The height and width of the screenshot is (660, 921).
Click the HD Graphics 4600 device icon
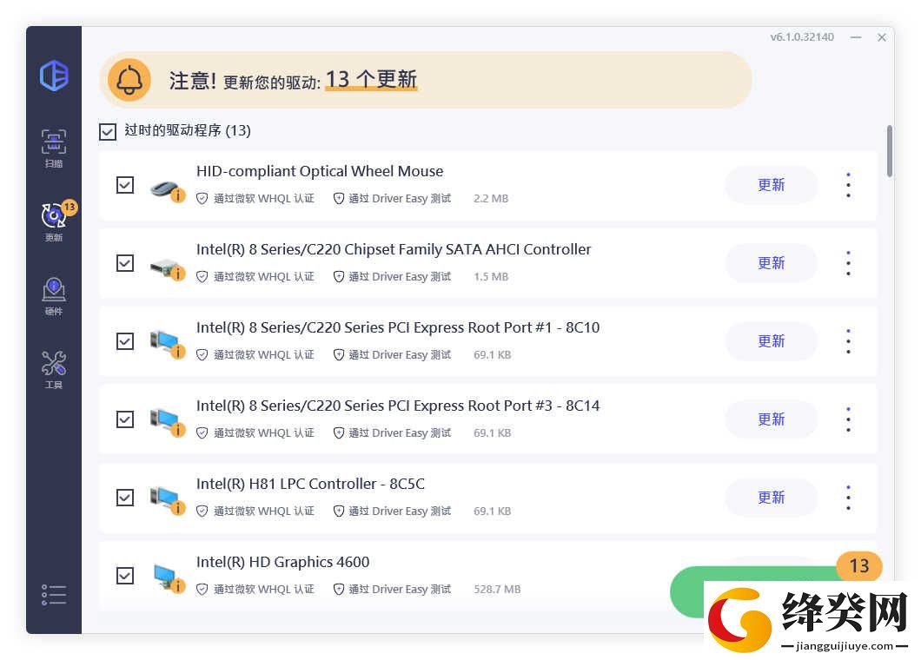coord(169,578)
